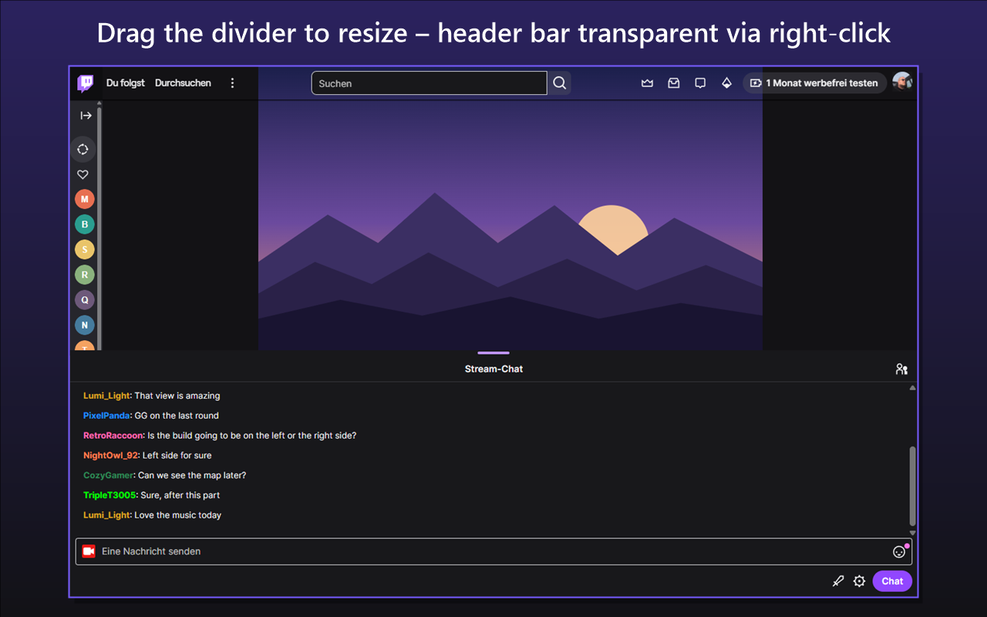Click the sword moderator tools icon
The image size is (987, 617).
[x=838, y=582]
